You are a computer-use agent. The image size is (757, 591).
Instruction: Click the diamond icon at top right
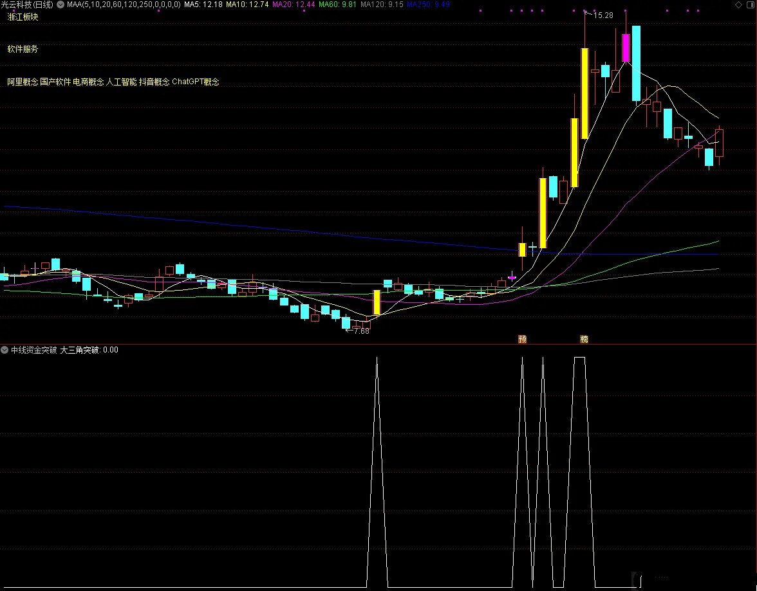[x=739, y=5]
